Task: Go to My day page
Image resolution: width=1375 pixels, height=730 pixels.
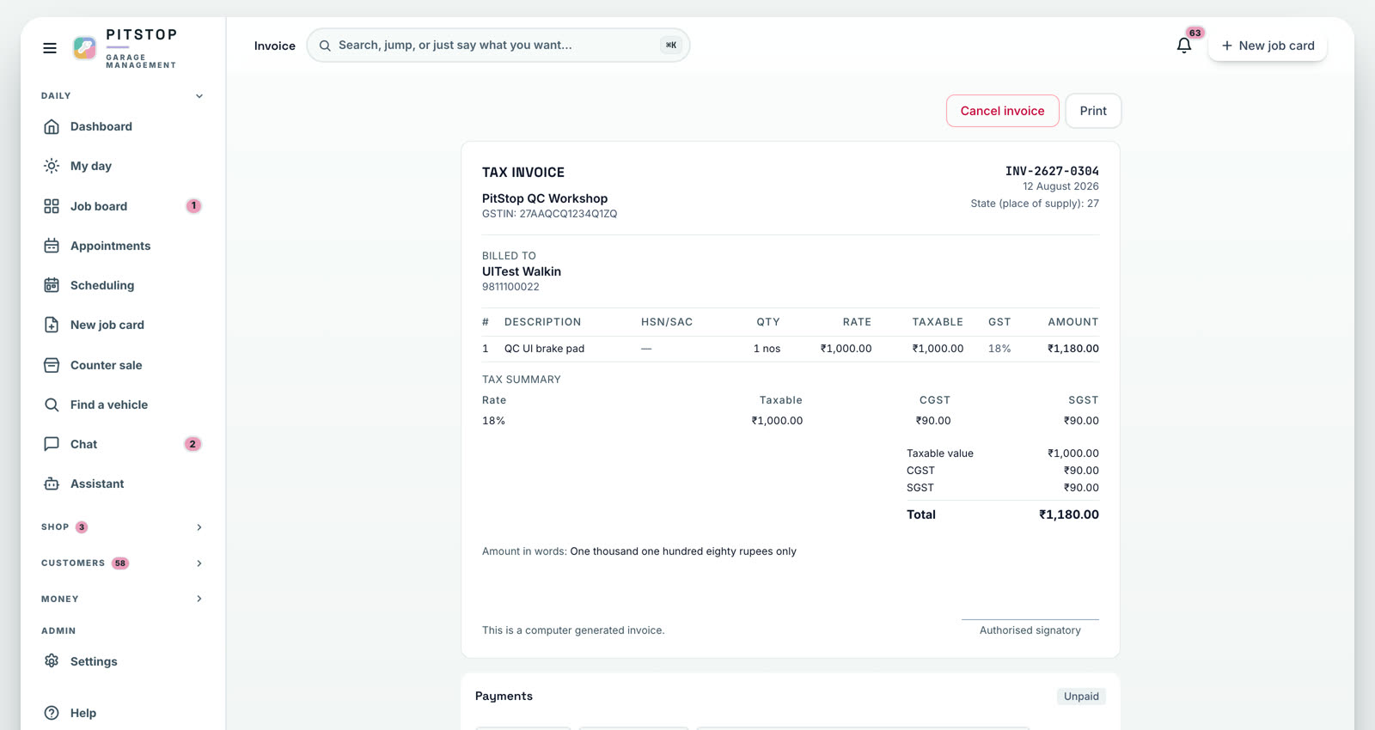Action: 122,167
